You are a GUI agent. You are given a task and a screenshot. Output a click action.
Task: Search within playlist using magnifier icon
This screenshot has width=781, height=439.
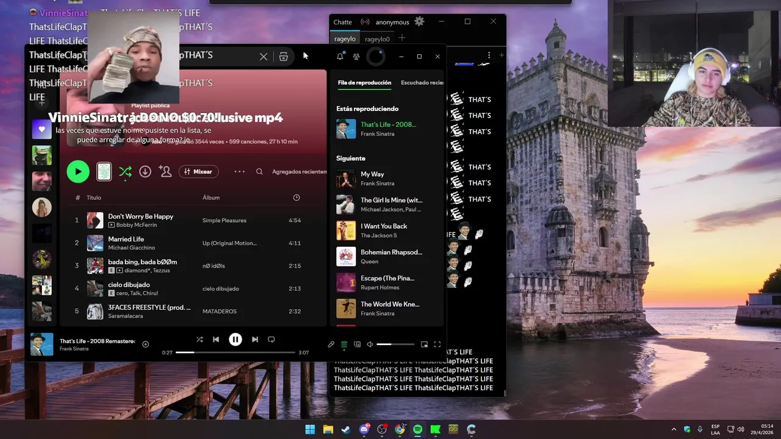point(259,172)
